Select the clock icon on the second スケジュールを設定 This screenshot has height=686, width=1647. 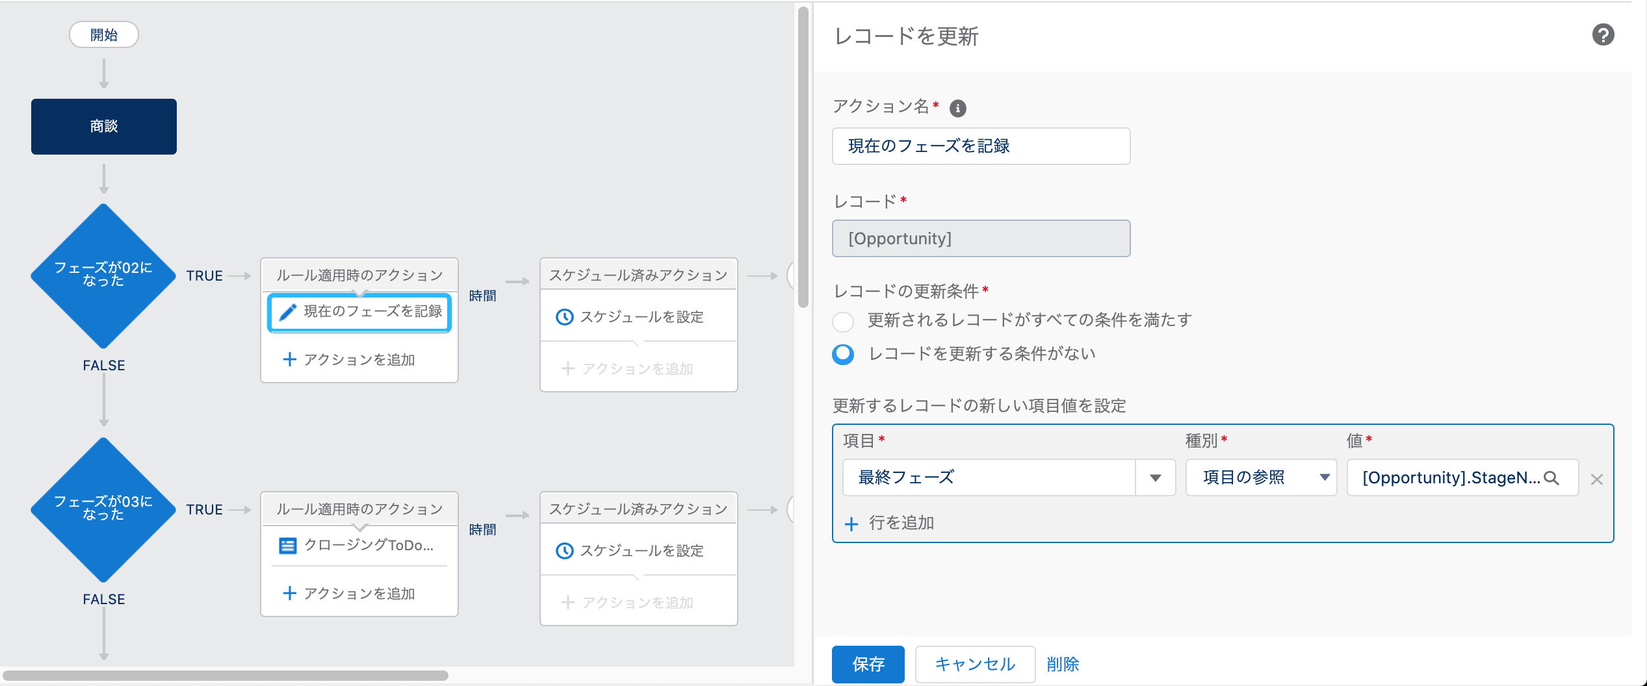(x=564, y=551)
